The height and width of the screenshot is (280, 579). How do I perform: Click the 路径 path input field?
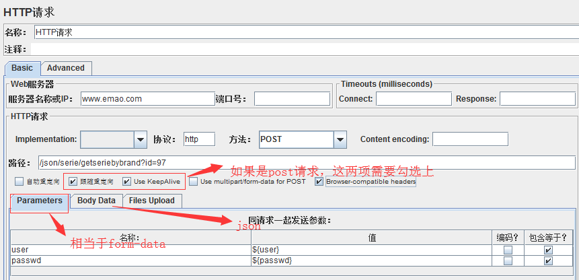pos(306,163)
